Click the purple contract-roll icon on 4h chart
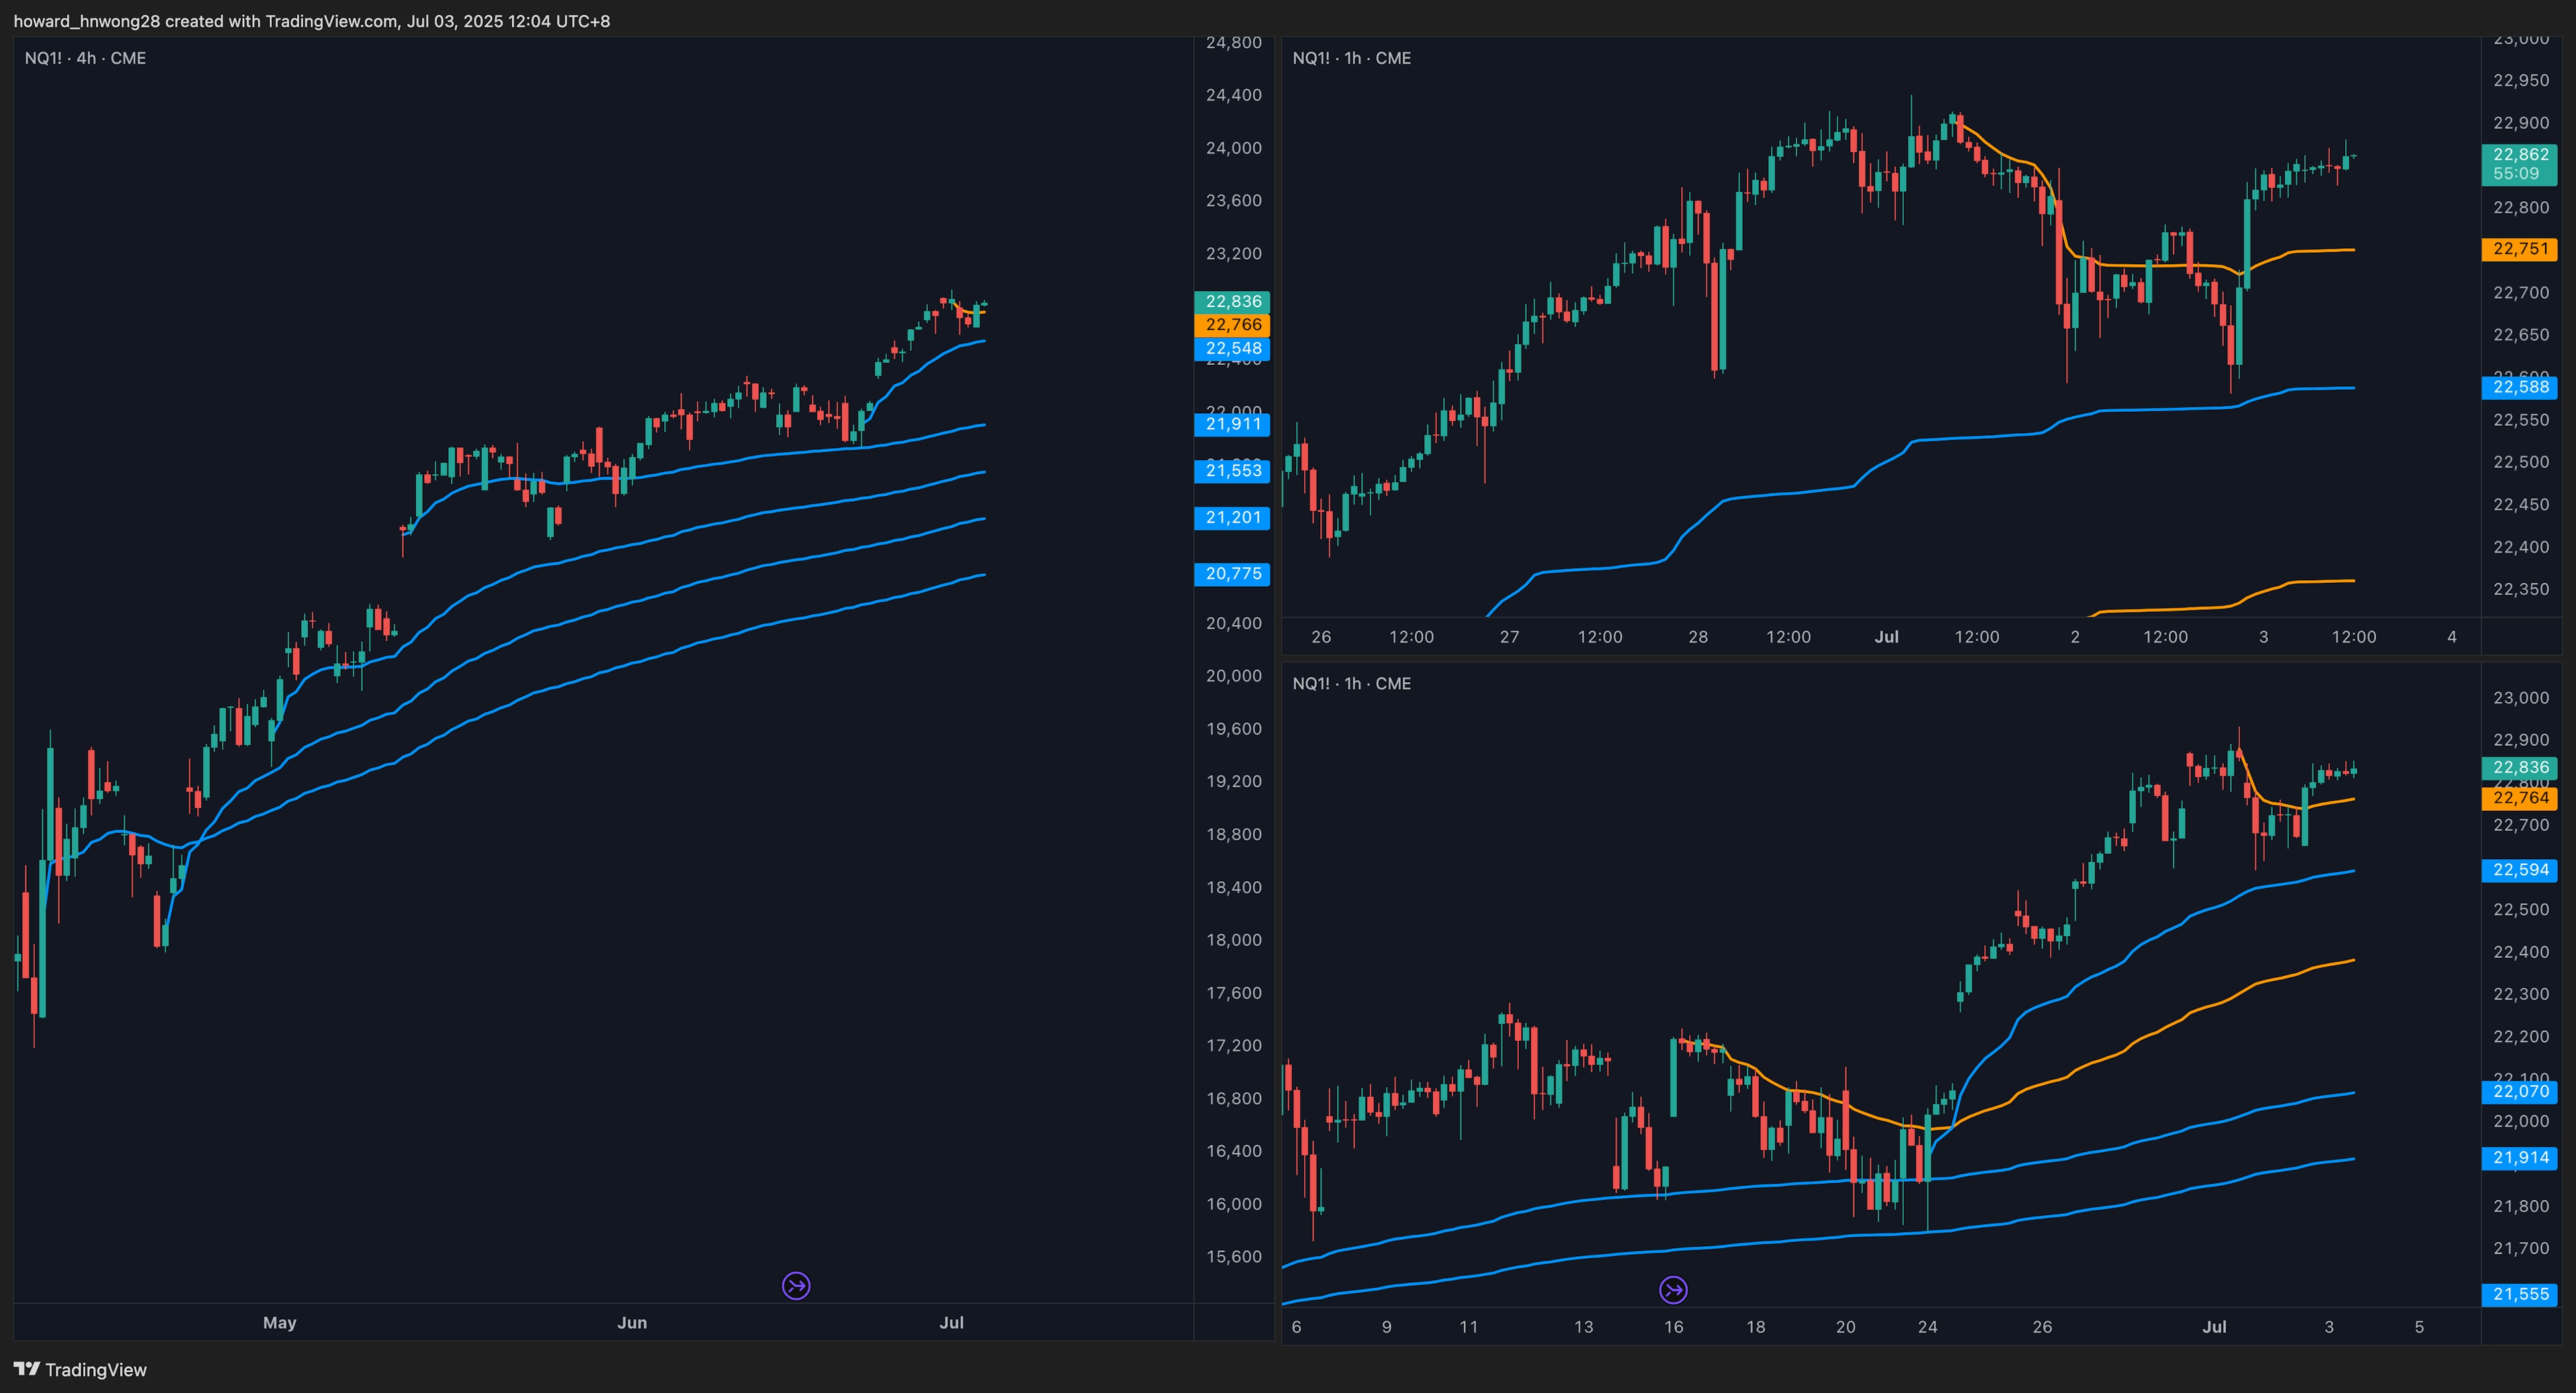Viewport: 2576px width, 1393px height. [x=796, y=1285]
